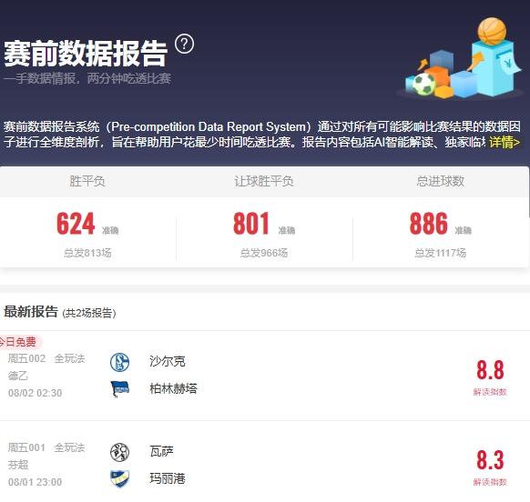The height and width of the screenshot is (502, 530).
Task: Click the 今日免费 badge
Action: (x=20, y=342)
